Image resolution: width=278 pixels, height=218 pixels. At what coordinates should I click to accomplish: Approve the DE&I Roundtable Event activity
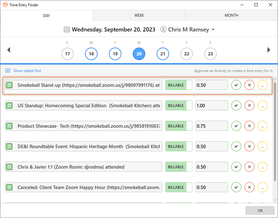236,146
